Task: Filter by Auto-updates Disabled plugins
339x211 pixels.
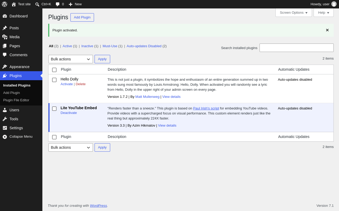Action: point(144,46)
